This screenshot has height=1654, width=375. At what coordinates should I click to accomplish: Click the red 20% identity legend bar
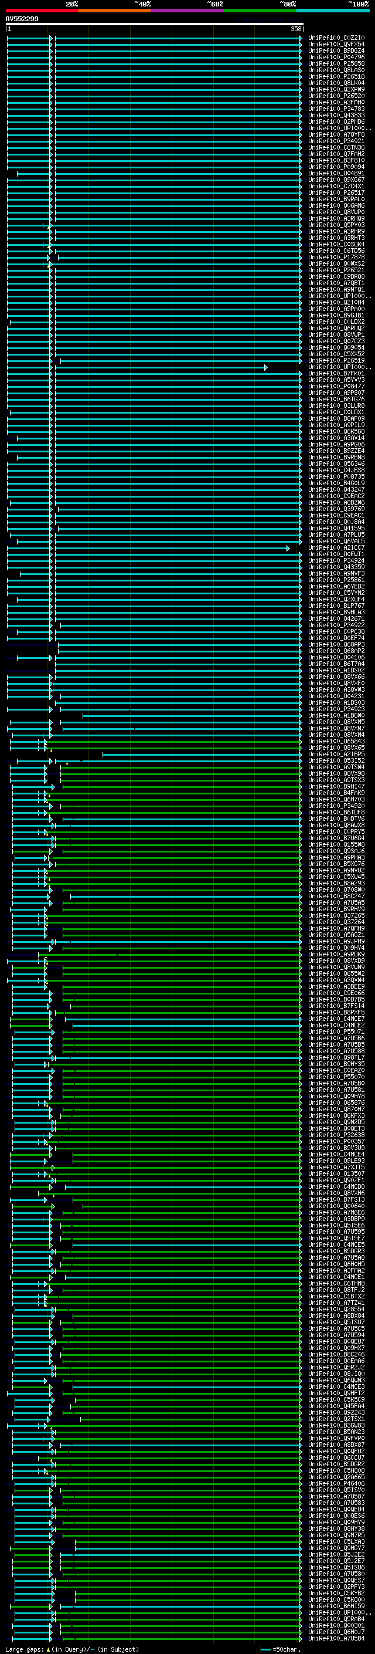(x=42, y=11)
